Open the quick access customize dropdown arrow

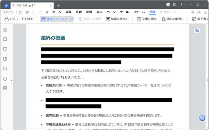pyautogui.click(x=47, y=12)
